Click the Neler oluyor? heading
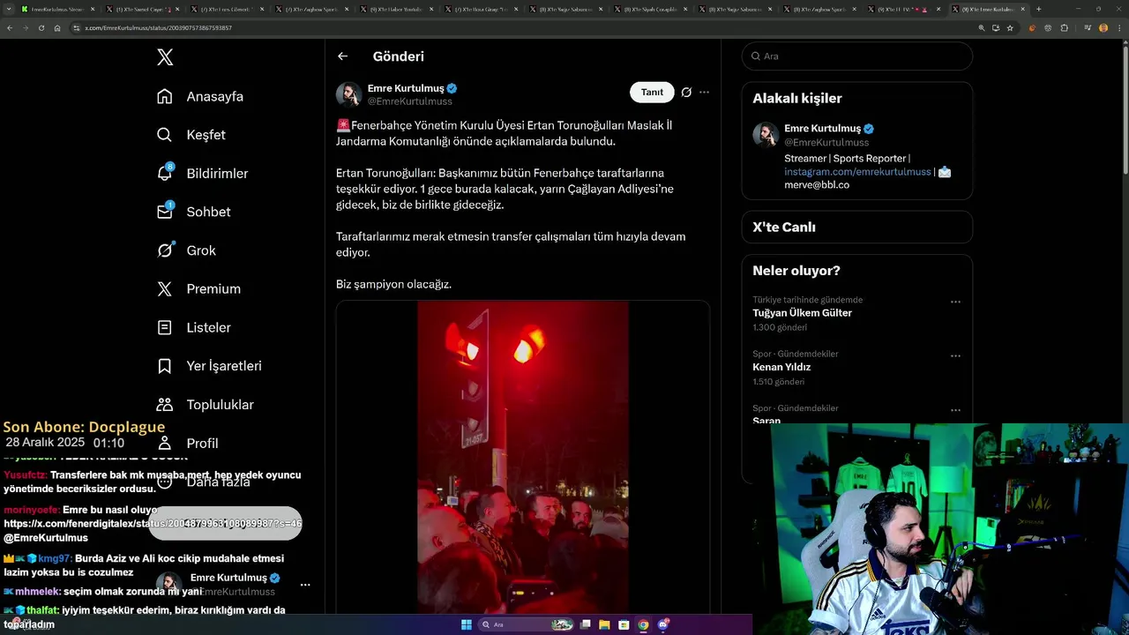The height and width of the screenshot is (635, 1129). point(796,271)
